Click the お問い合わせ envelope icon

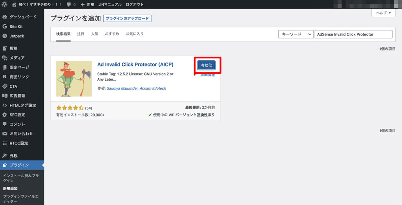coord(4,134)
